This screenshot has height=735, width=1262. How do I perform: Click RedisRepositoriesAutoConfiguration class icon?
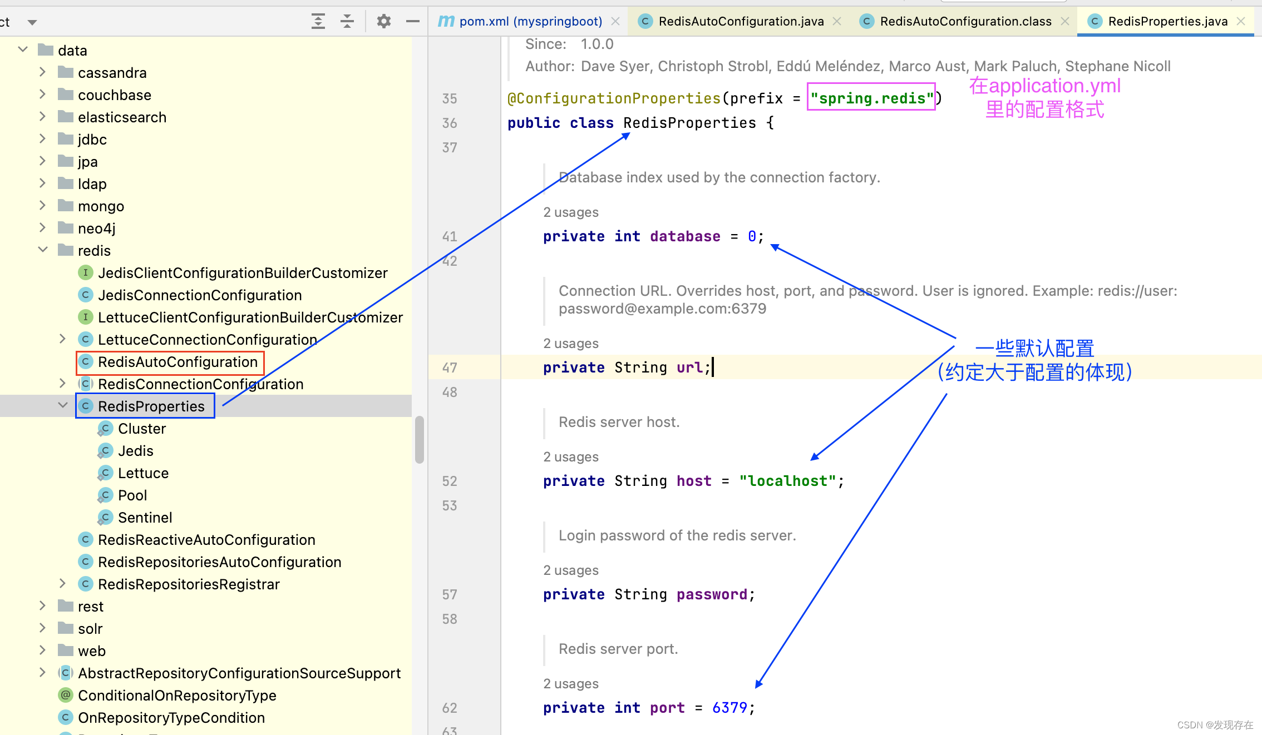pyautogui.click(x=85, y=562)
